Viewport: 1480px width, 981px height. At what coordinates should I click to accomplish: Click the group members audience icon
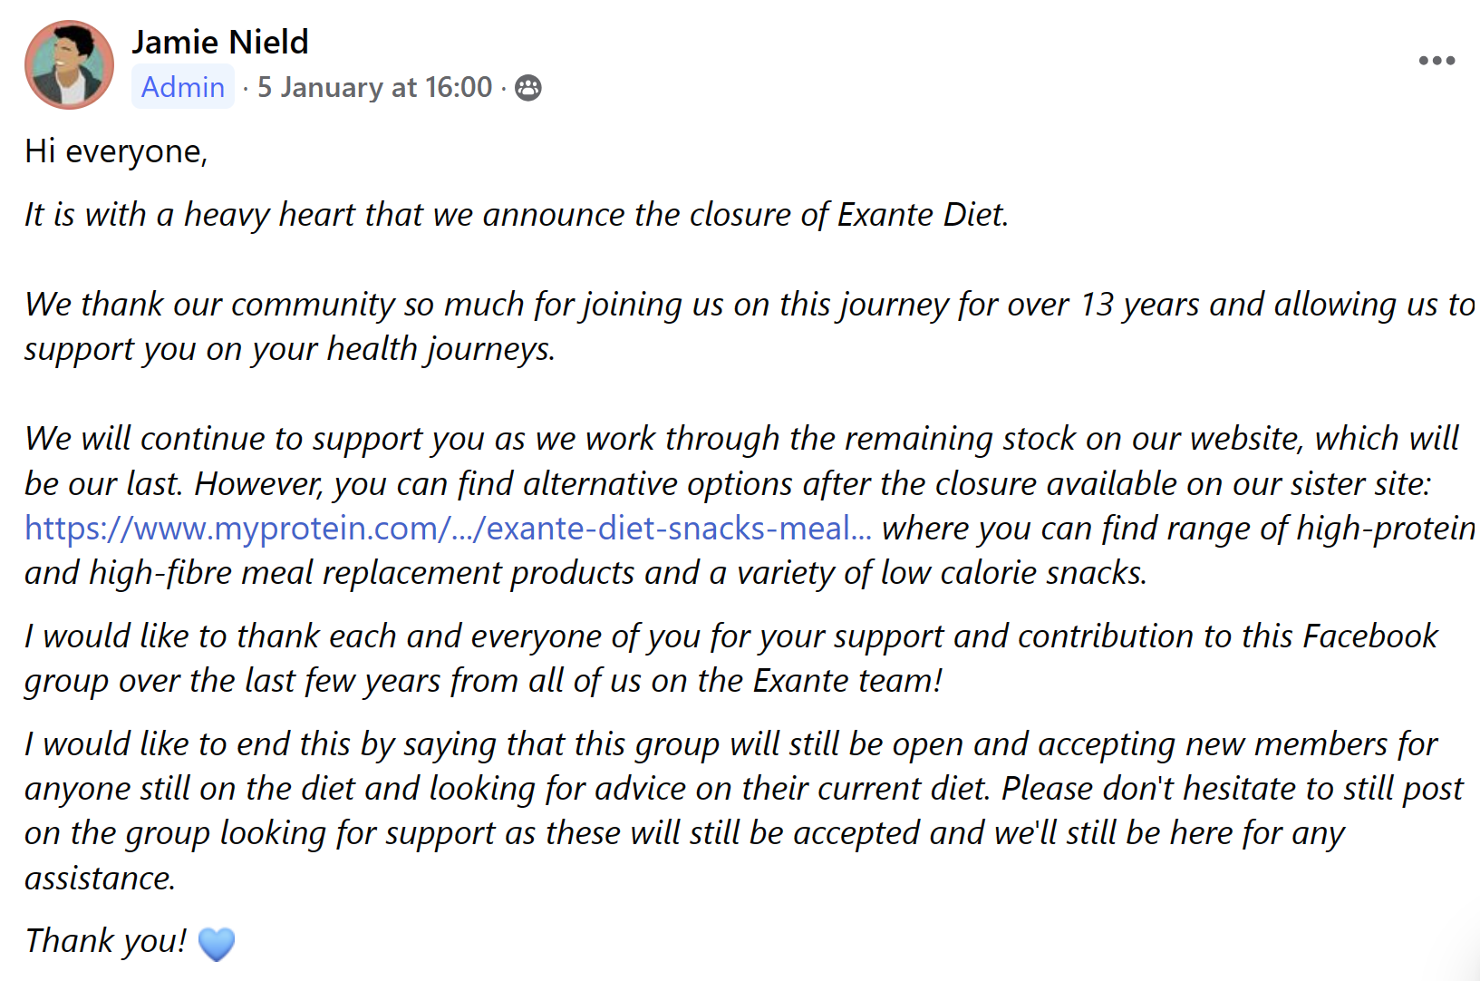point(527,88)
